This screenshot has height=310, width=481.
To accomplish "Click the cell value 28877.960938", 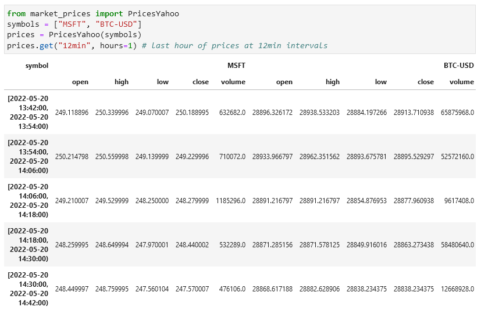I will (414, 201).
